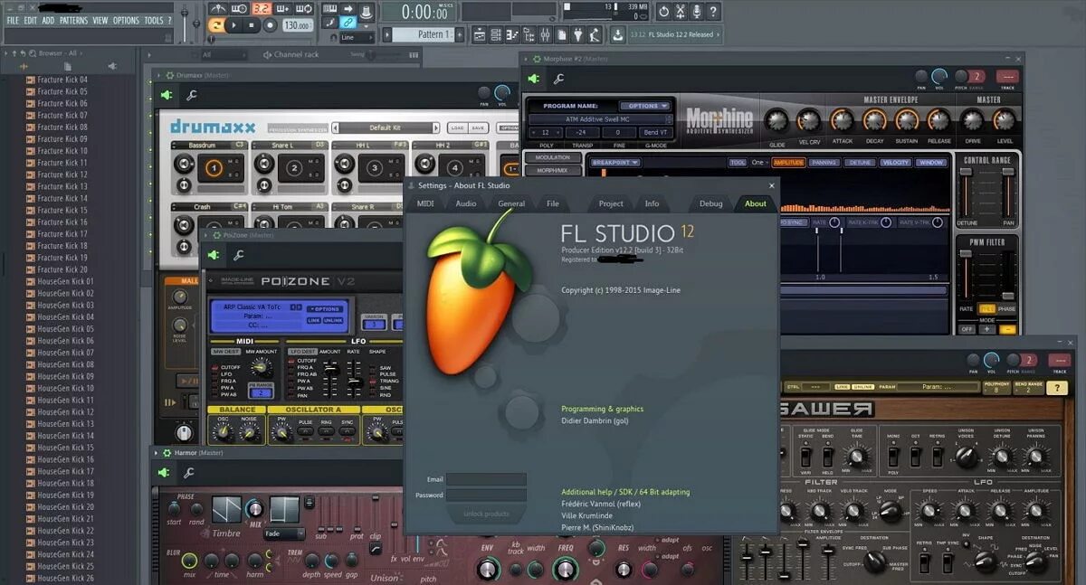Open PoiZone wrench settings icon
Viewport: 1086px width, 585px height.
pyautogui.click(x=240, y=255)
